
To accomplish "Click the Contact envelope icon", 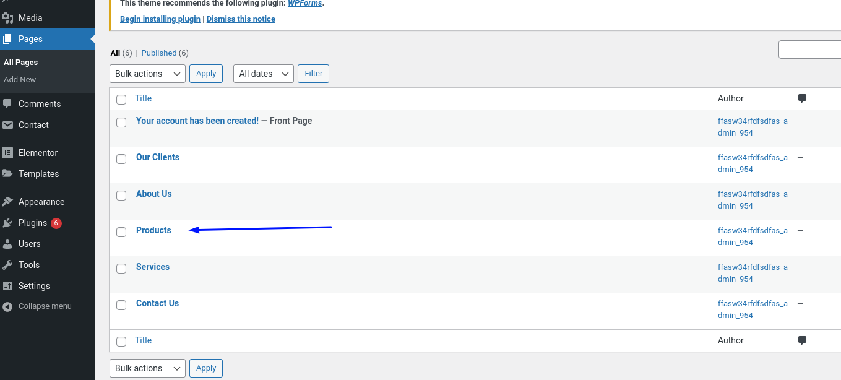I will (7, 125).
